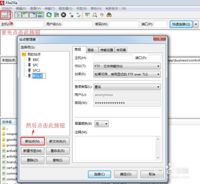Click the 连接(C) button

tap(100, 174)
